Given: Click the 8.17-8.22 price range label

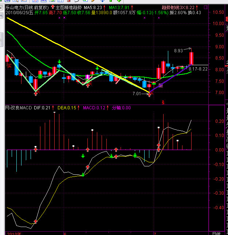Looking at the screenshot, I should click(x=198, y=69).
